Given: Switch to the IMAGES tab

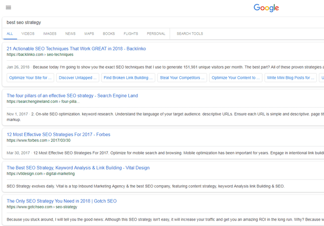Looking at the screenshot, I should pyautogui.click(x=50, y=34).
